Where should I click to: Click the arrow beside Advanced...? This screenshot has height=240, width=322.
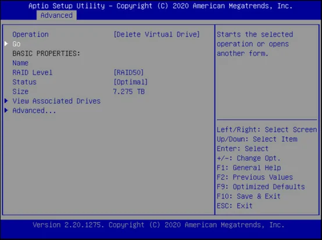tap(6, 110)
